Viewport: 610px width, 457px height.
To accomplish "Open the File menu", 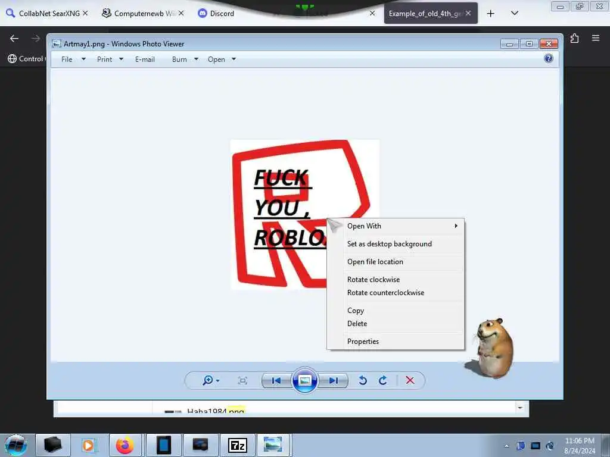I will (x=67, y=59).
